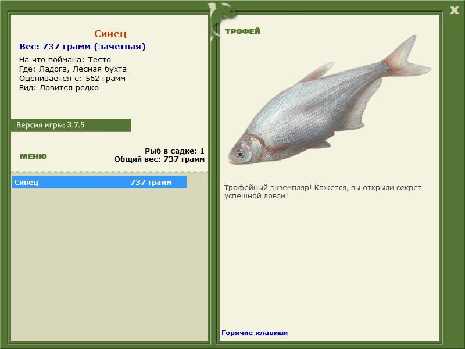The width and height of the screenshot is (465, 349).
Task: Click the Оценивается с: 562 грамм line
Action: coord(72,78)
